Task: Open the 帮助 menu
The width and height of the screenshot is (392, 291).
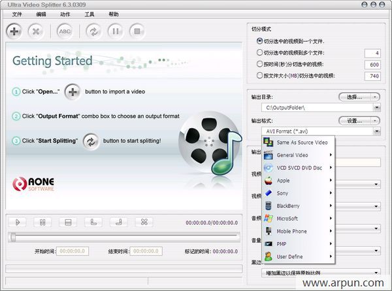Action: [x=114, y=14]
